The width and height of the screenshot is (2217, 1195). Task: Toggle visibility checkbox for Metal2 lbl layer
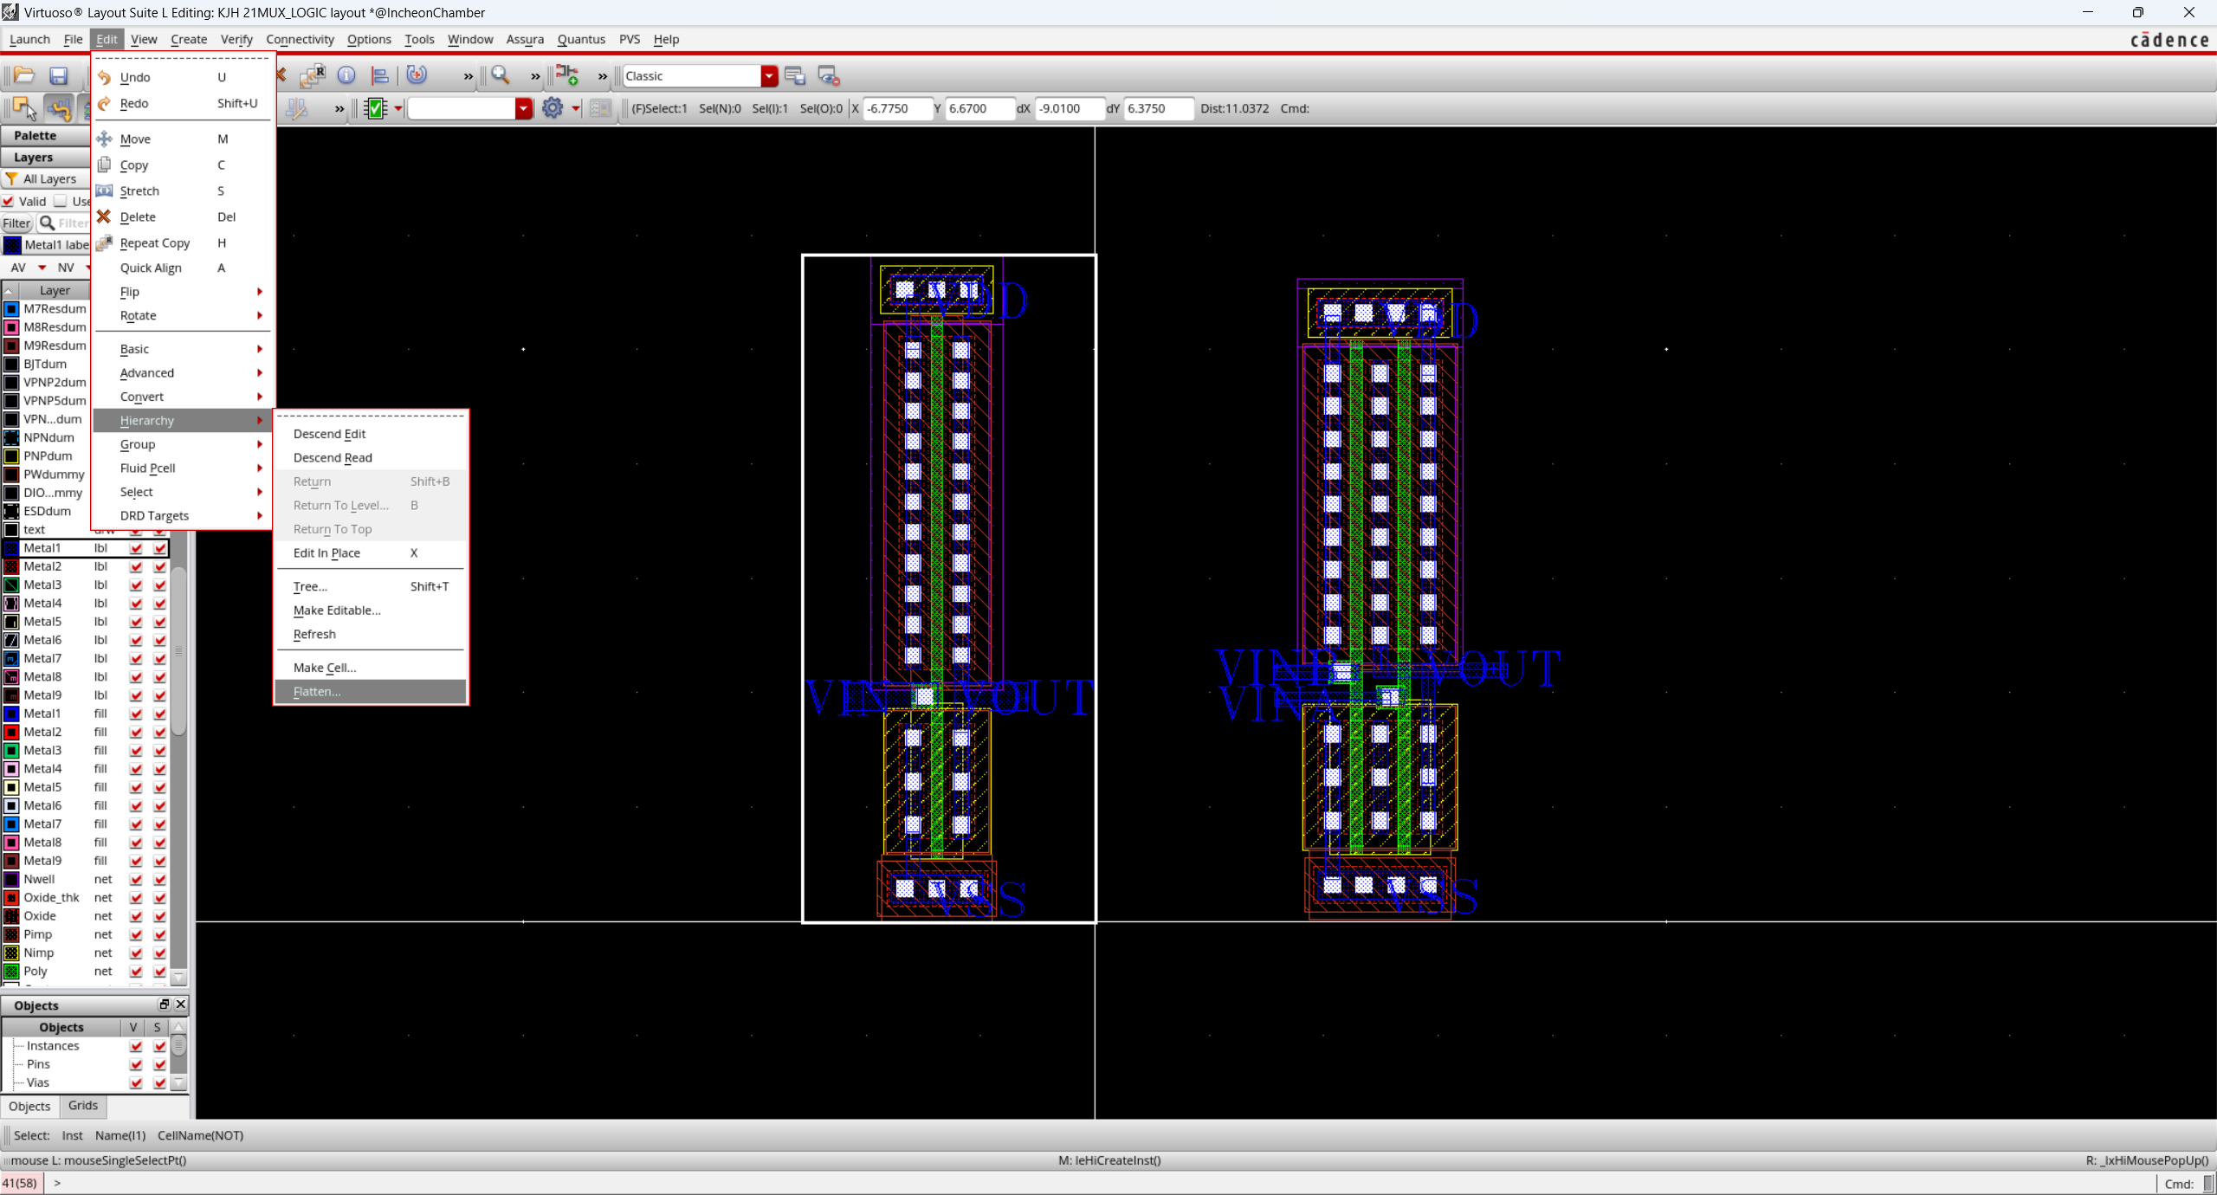point(136,566)
